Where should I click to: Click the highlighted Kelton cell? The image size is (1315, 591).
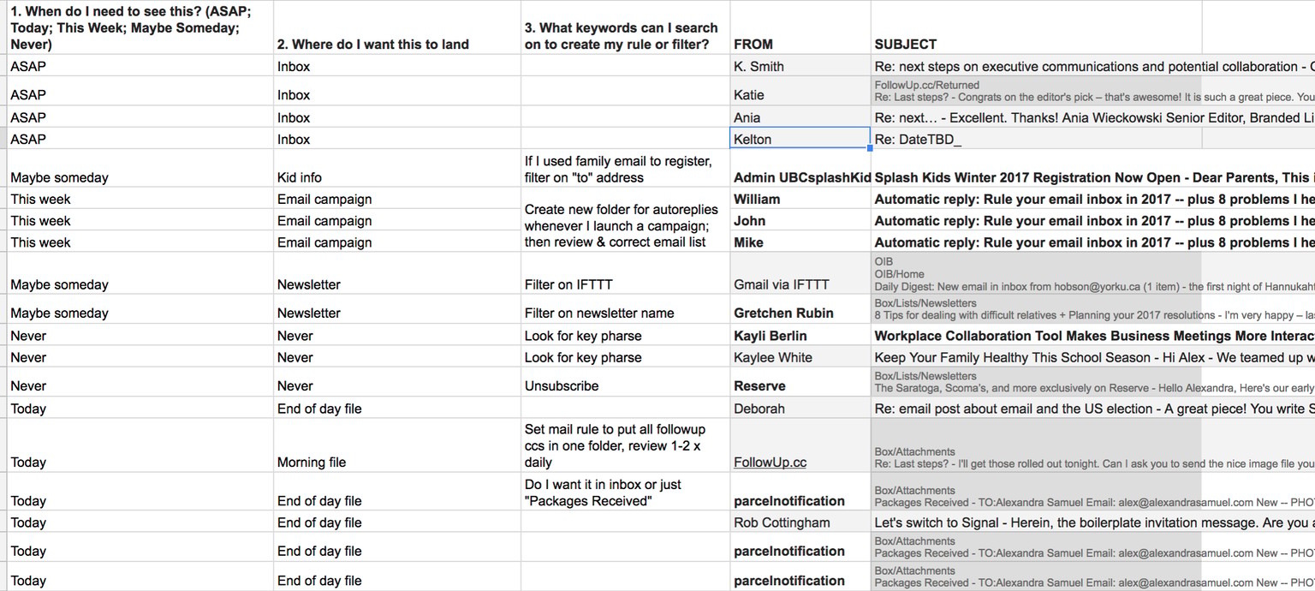click(800, 139)
